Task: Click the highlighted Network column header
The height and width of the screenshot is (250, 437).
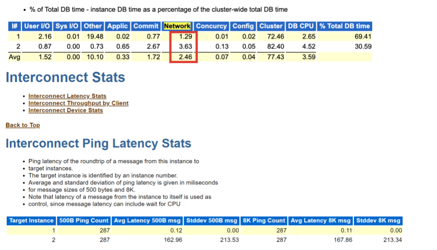Action: point(177,26)
